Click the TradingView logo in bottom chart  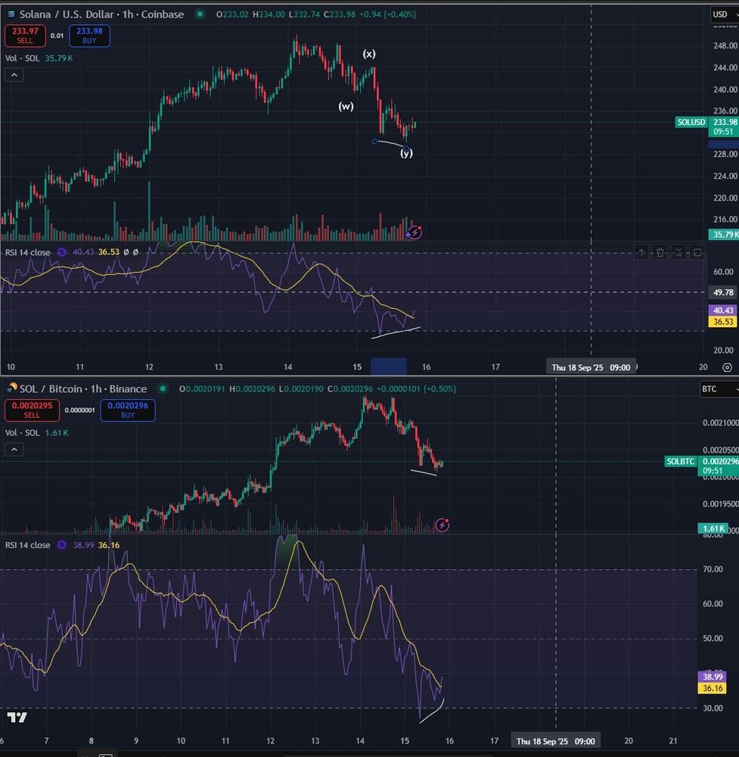(x=17, y=717)
